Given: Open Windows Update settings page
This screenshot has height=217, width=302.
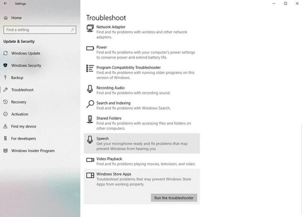Looking at the screenshot, I should tap(26, 53).
